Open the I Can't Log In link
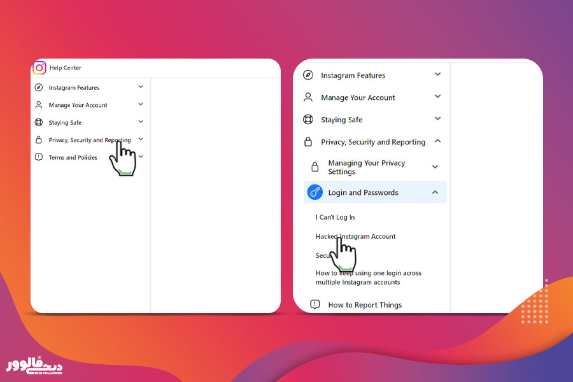This screenshot has height=382, width=573. (335, 217)
